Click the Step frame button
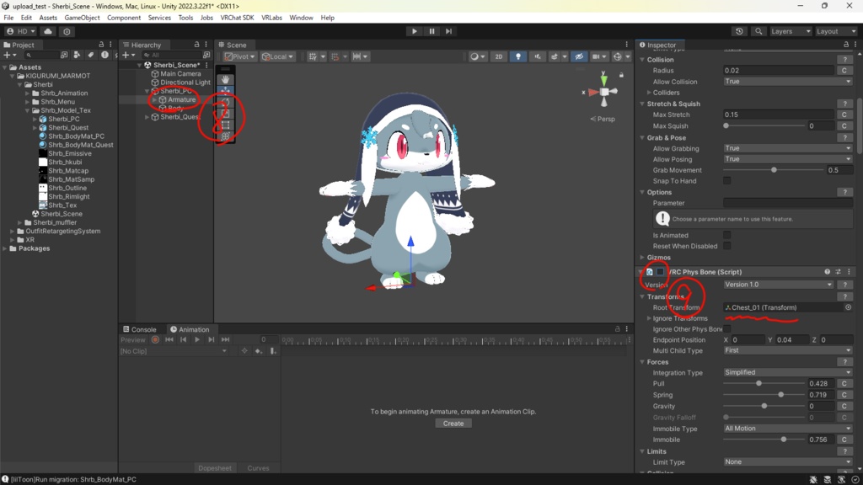Screen dimensions: 863x485 pos(448,31)
